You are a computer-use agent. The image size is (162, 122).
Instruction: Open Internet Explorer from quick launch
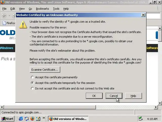pos(21,119)
